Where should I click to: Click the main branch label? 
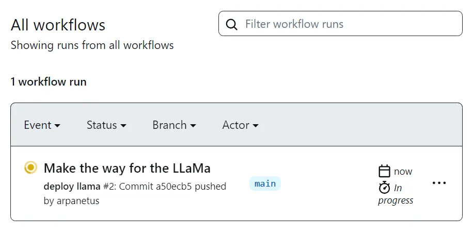[265, 183]
